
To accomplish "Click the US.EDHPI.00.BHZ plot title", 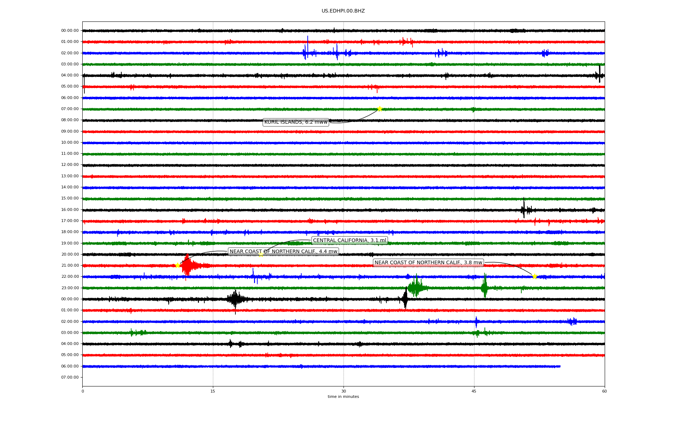I will coord(343,11).
